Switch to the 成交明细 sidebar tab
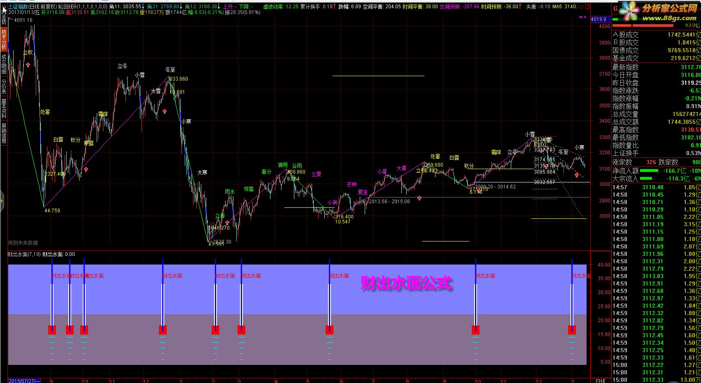 click(4, 64)
